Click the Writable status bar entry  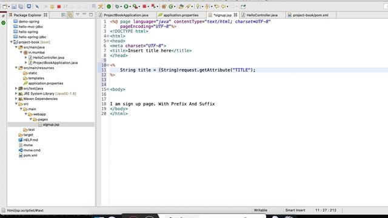261,210
